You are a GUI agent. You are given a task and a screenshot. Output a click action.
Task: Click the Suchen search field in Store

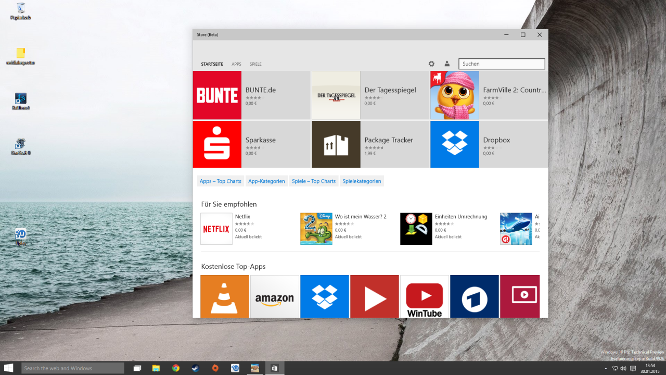coord(502,64)
